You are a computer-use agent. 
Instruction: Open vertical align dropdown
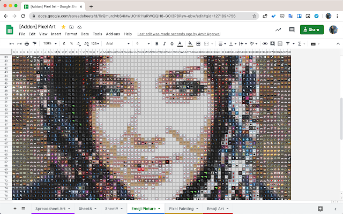(x=233, y=44)
